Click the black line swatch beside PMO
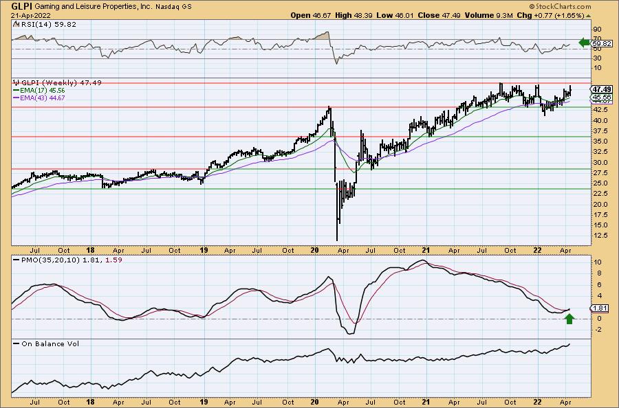619x408 pixels. coord(17,260)
